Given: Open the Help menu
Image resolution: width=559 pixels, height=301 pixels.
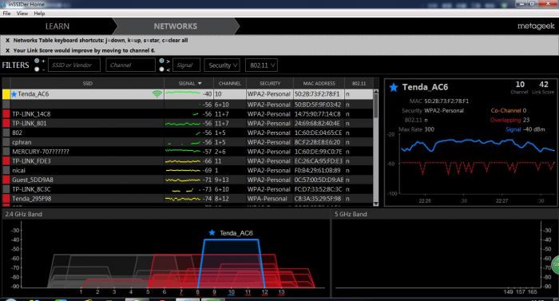Looking at the screenshot, I should pyautogui.click(x=39, y=14).
